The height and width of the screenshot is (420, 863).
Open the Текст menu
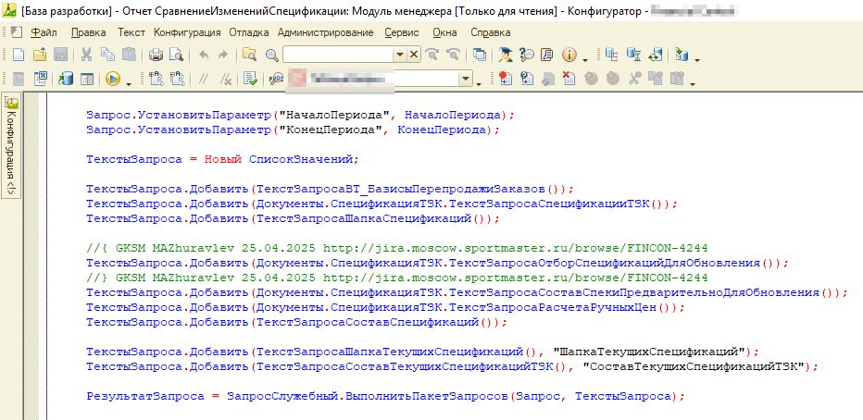point(131,32)
